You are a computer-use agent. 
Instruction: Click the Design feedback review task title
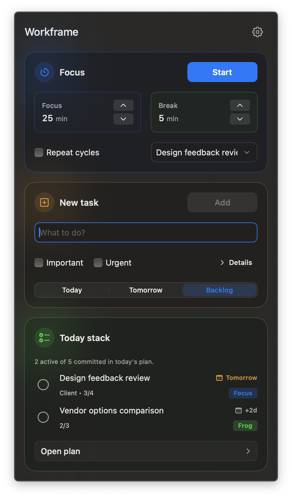105,378
